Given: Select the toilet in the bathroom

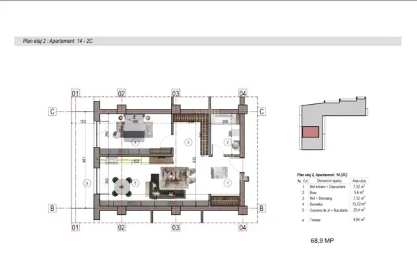Looking at the screenshot, I should 236,145.
